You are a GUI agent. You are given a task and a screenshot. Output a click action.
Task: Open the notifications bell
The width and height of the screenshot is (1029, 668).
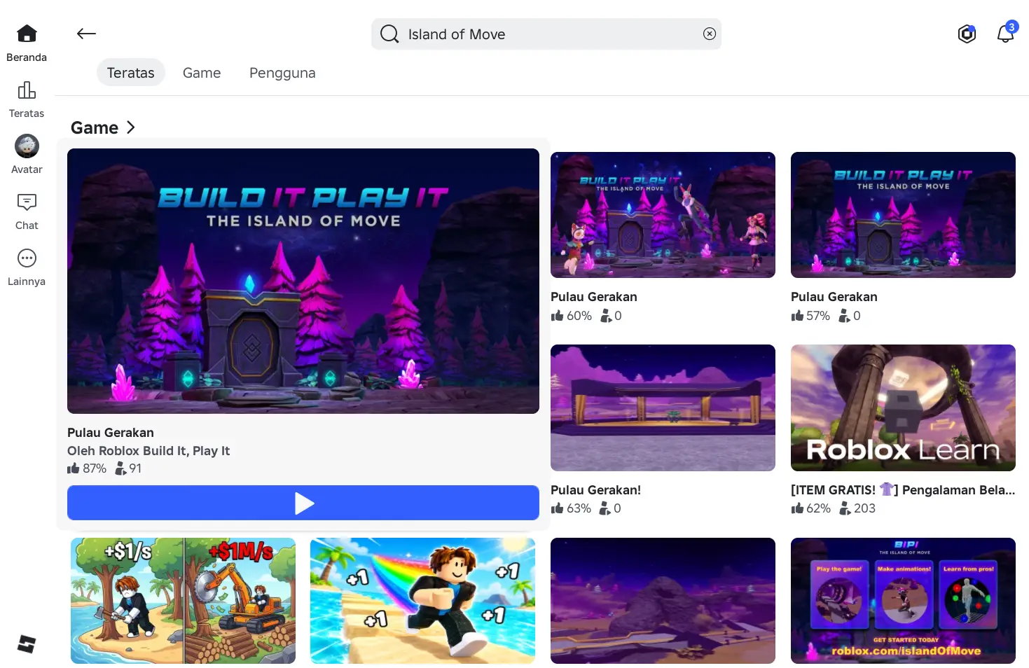[1006, 34]
